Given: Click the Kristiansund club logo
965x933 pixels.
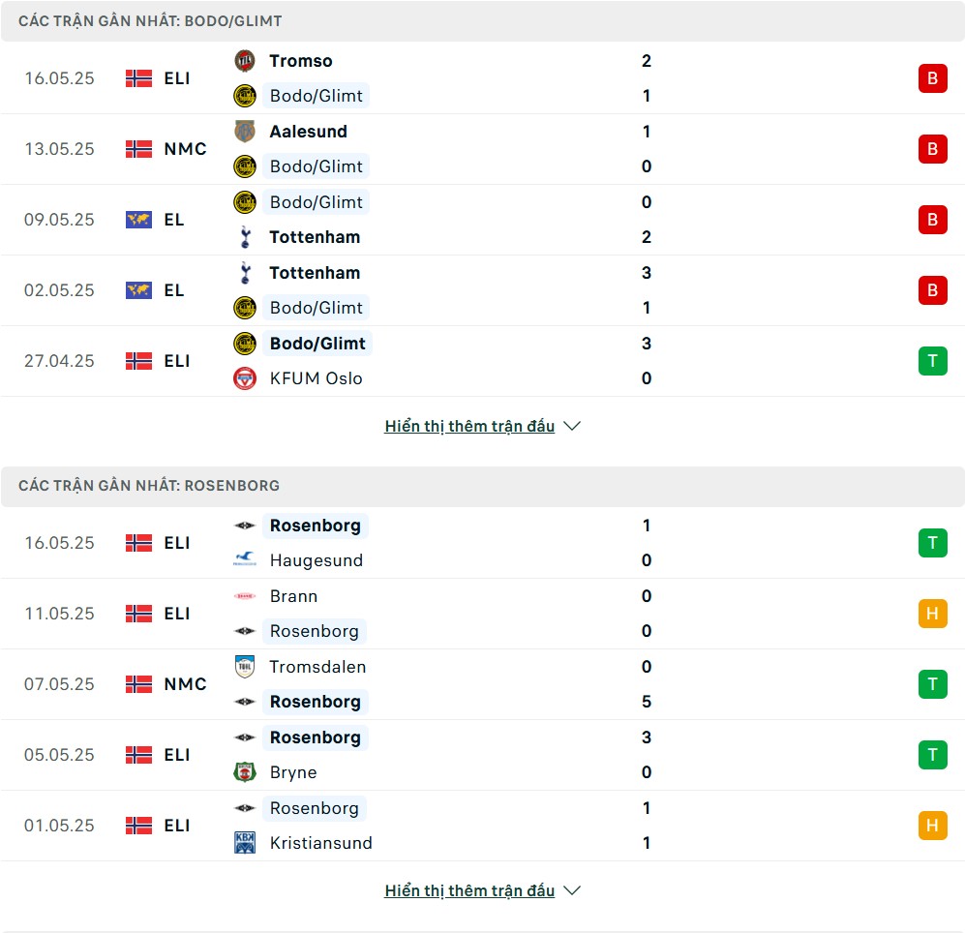Looking at the screenshot, I should [245, 843].
